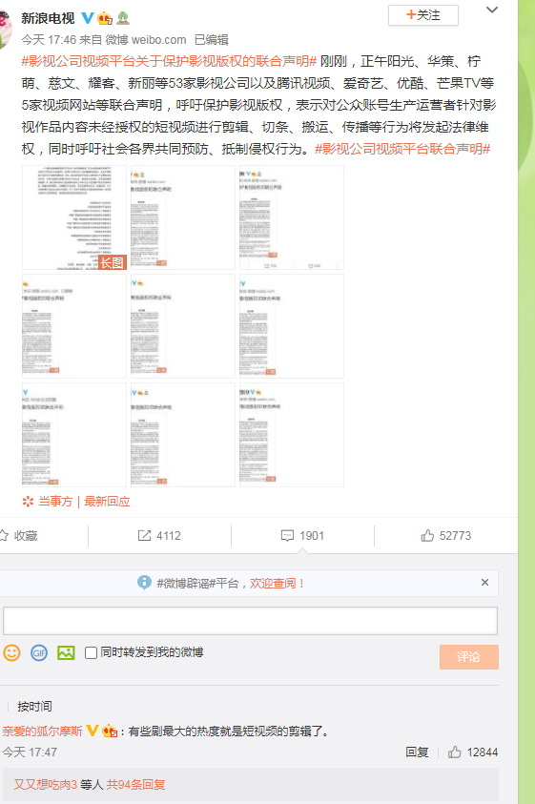Open the third image in the middle row
The image size is (535, 804).
coord(292,326)
